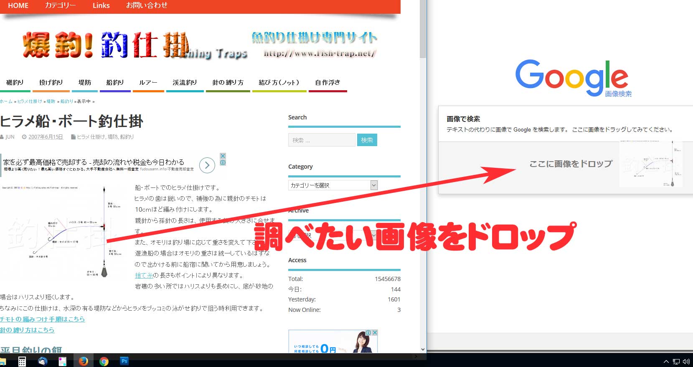Open Thunderbird from the taskbar
This screenshot has width=693, height=367.
coord(43,361)
